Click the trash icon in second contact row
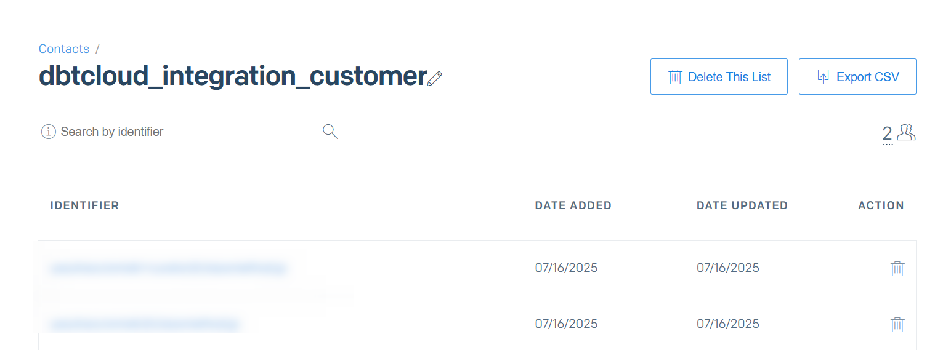935x350 pixels. [x=897, y=325]
